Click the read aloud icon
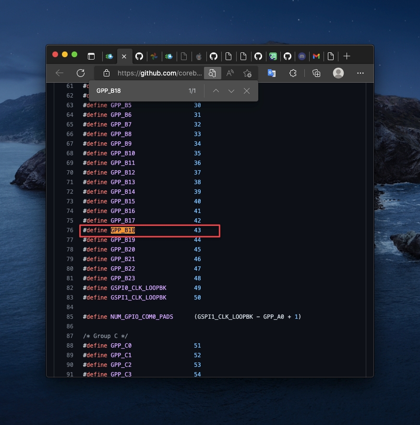Image resolution: width=420 pixels, height=425 pixels. [x=230, y=73]
